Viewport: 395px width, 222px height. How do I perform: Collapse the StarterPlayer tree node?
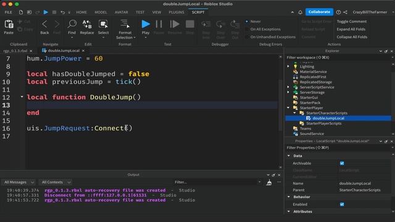point(288,108)
